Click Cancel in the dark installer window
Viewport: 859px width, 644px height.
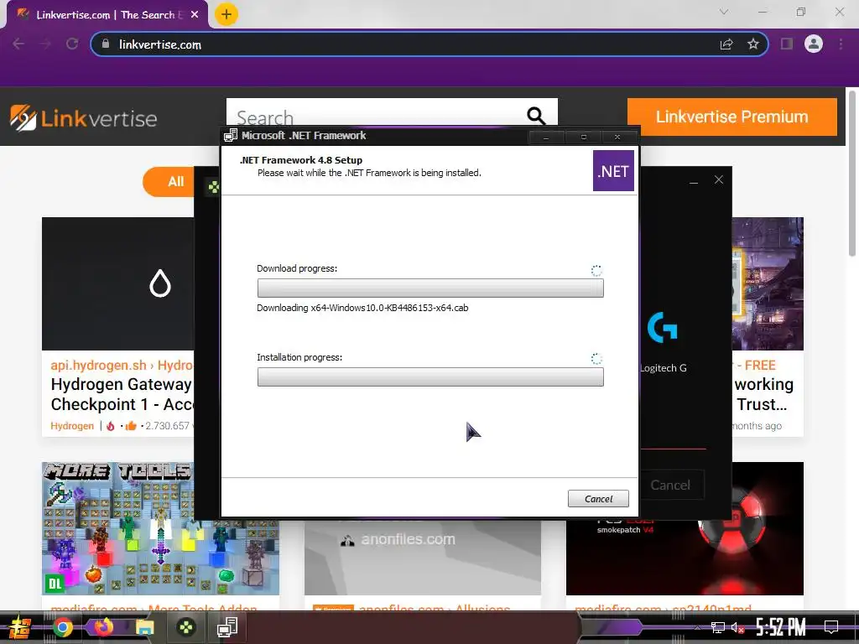click(x=670, y=485)
